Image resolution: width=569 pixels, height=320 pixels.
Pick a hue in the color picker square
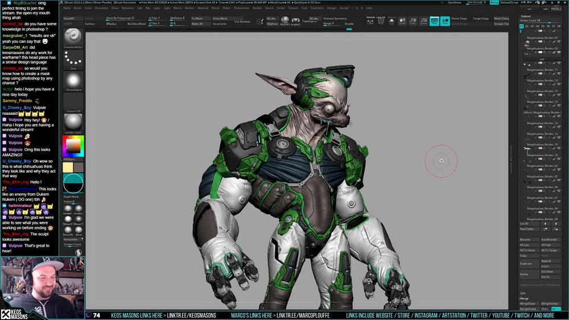(x=73, y=146)
